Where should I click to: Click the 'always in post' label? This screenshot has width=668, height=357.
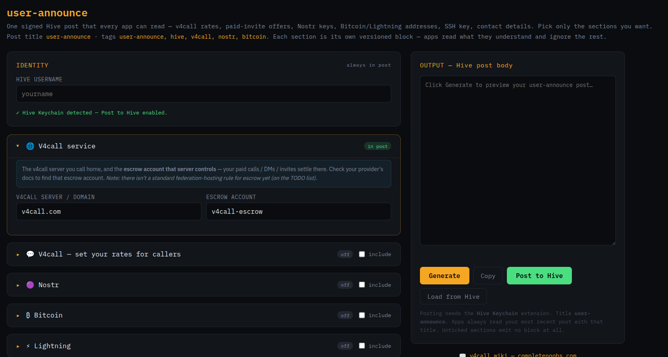tap(368, 65)
